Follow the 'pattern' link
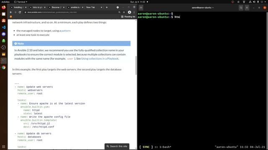Image resolution: width=268 pixels, height=150 pixels. (66, 30)
